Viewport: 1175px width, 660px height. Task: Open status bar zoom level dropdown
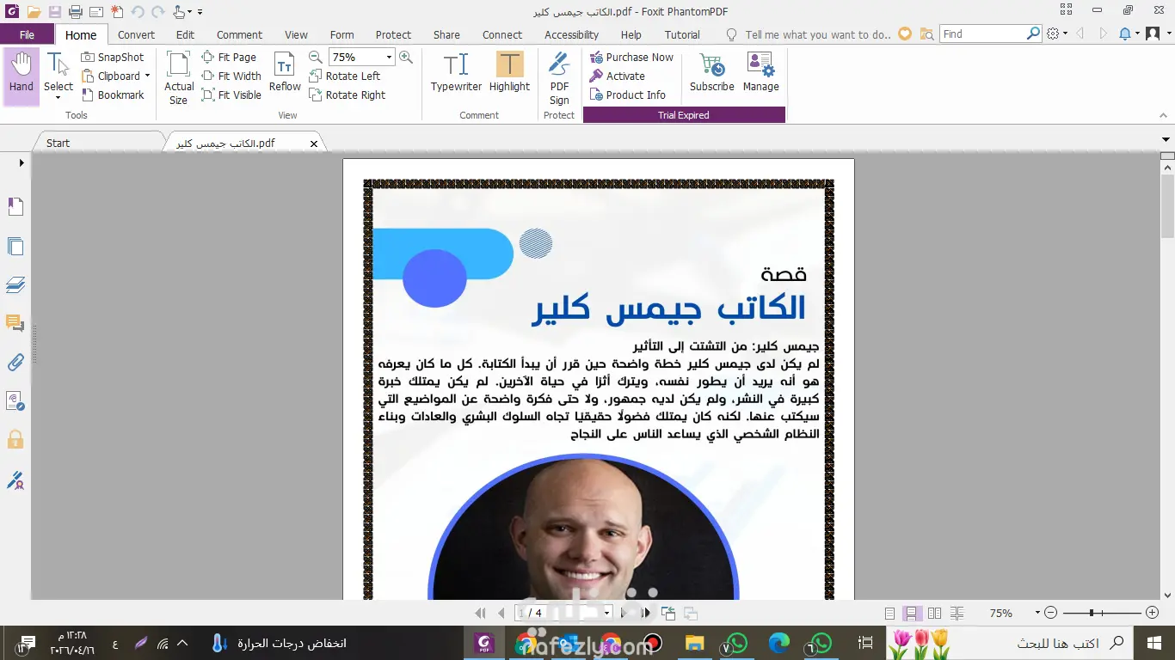click(x=1037, y=614)
